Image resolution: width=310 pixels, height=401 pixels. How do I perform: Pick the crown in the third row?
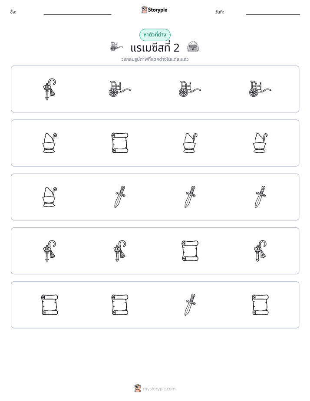coord(49,197)
